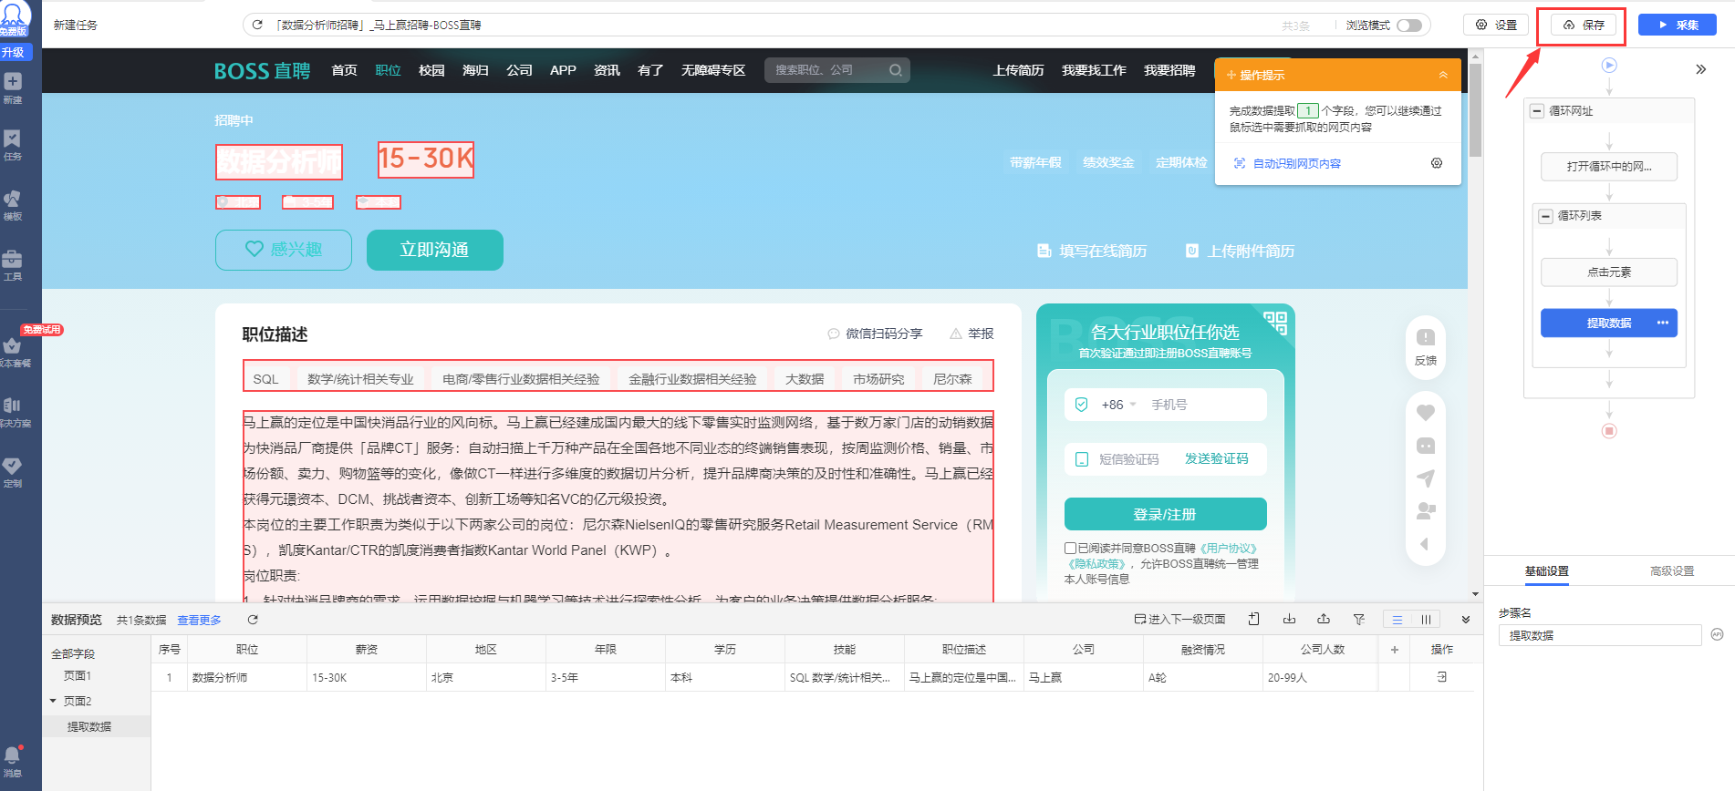
Task: Open 任务 tasks in left sidebar
Action: [13, 146]
